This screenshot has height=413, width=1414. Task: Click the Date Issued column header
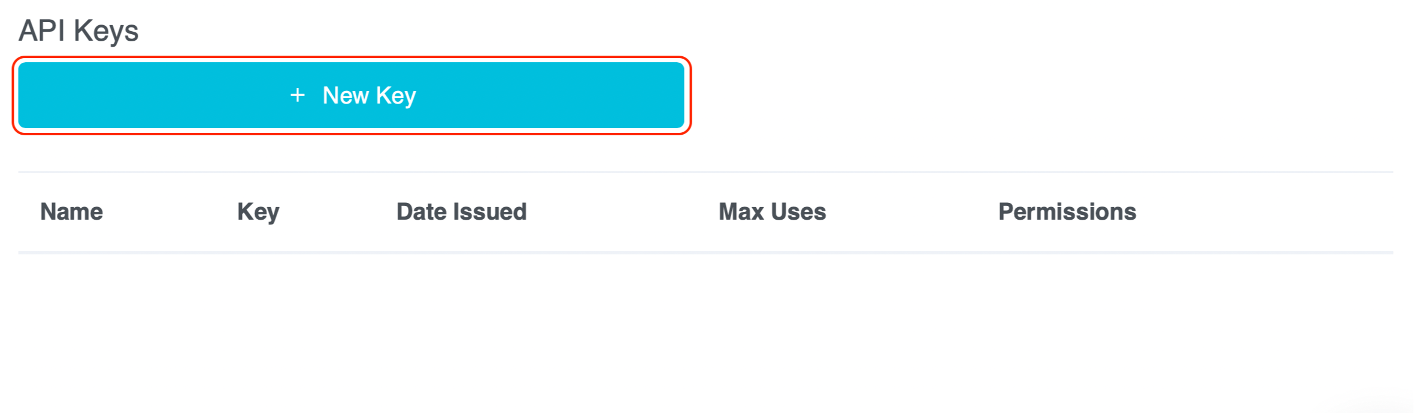[461, 211]
